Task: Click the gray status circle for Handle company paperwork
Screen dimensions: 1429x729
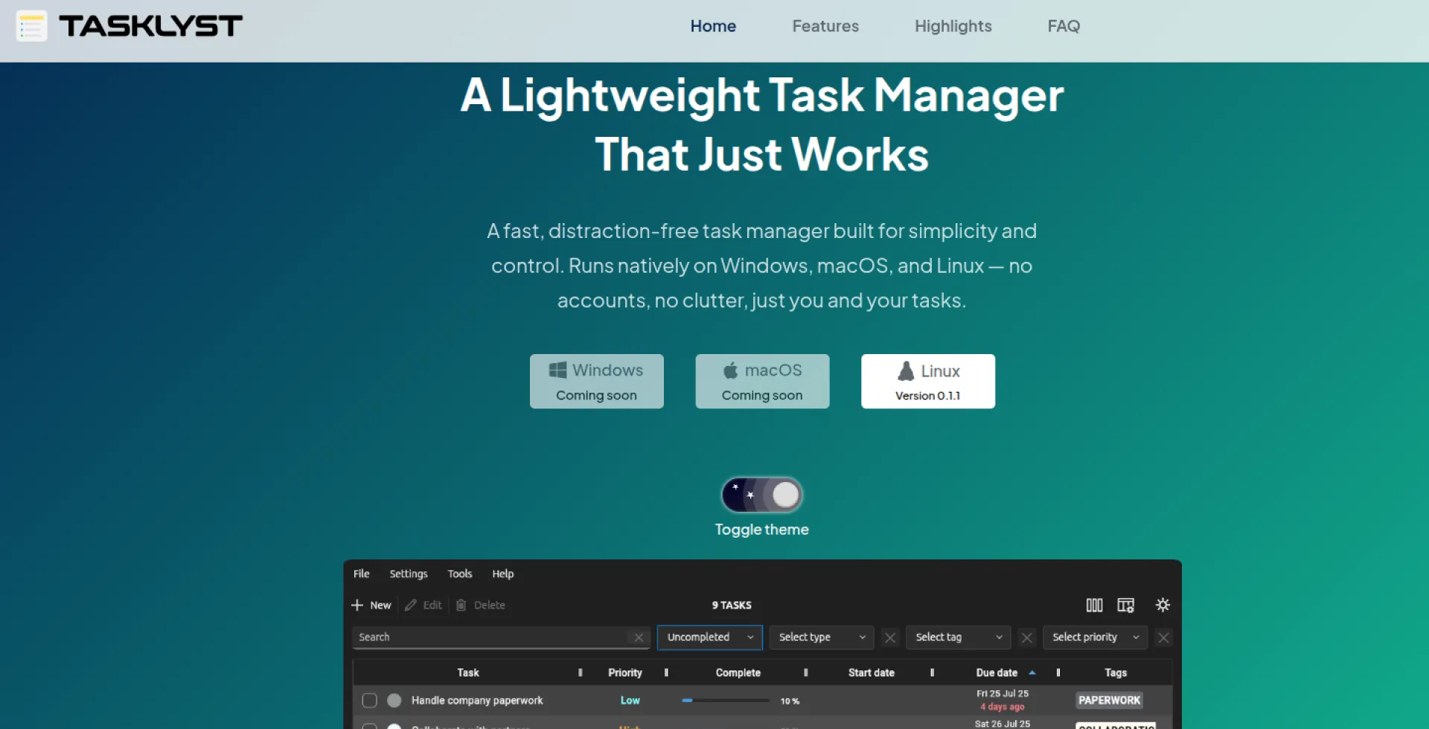Action: [x=394, y=701]
